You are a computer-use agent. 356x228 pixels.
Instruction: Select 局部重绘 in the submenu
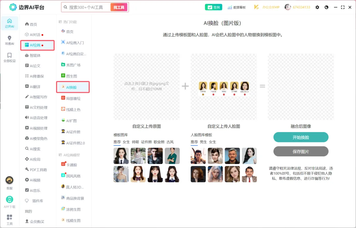pos(73,98)
